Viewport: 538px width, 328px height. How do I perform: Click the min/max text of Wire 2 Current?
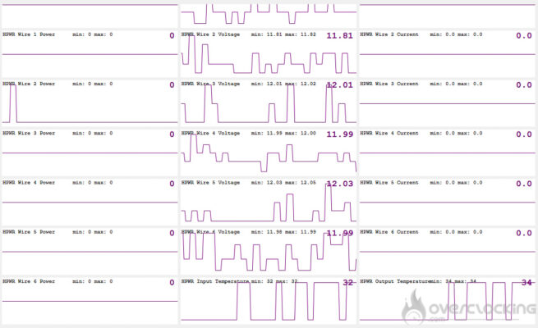[456, 34]
